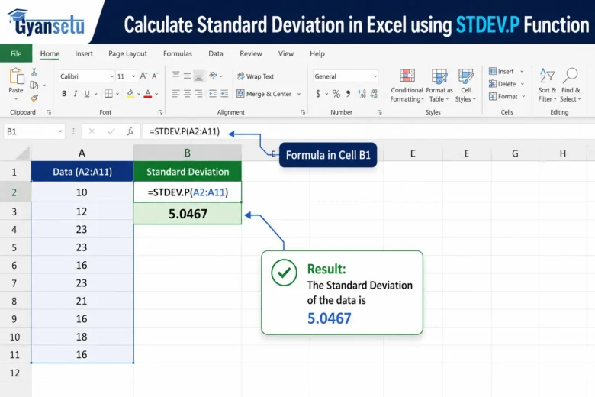The image size is (595, 397).
Task: Click the Copy icon
Action: 34,86
